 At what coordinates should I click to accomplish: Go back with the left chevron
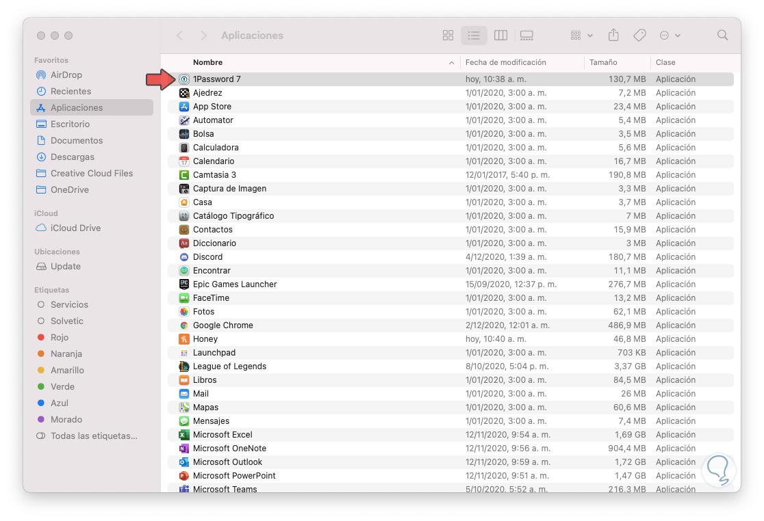(x=180, y=35)
